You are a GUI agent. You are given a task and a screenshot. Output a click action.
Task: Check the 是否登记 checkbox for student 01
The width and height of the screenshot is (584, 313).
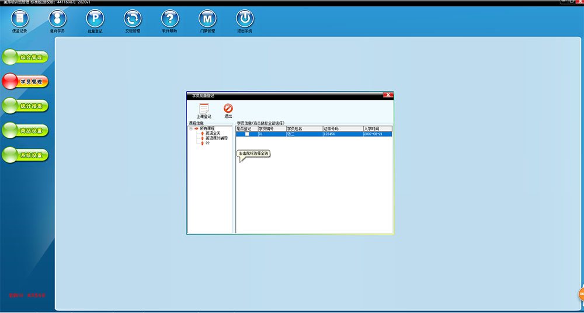247,134
